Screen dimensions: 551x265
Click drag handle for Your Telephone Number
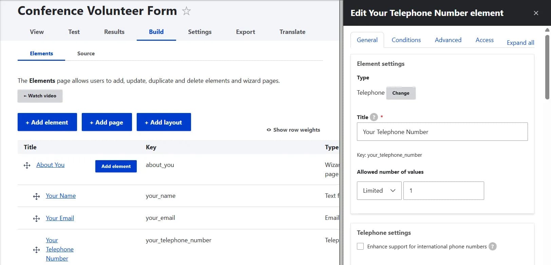tap(37, 250)
